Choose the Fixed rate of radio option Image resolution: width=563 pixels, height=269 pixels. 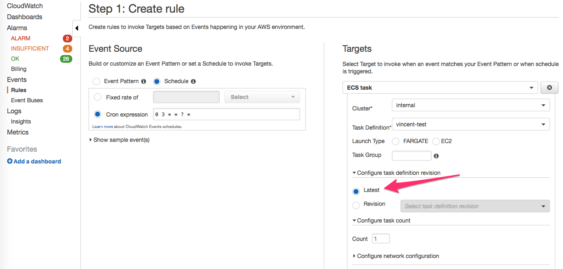pyautogui.click(x=98, y=97)
